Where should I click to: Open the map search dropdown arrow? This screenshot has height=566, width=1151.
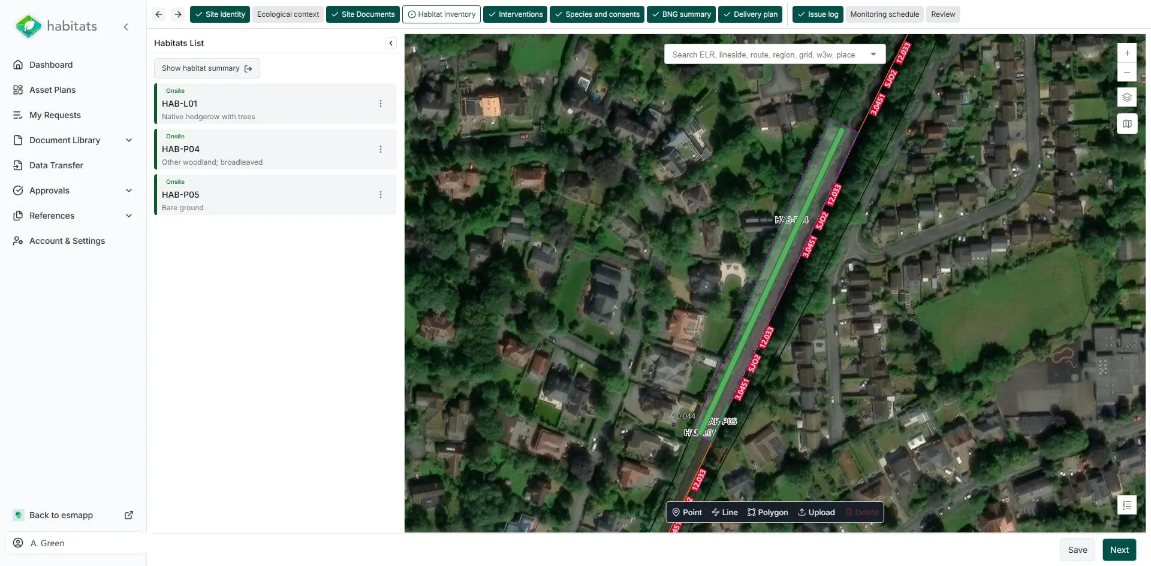873,54
